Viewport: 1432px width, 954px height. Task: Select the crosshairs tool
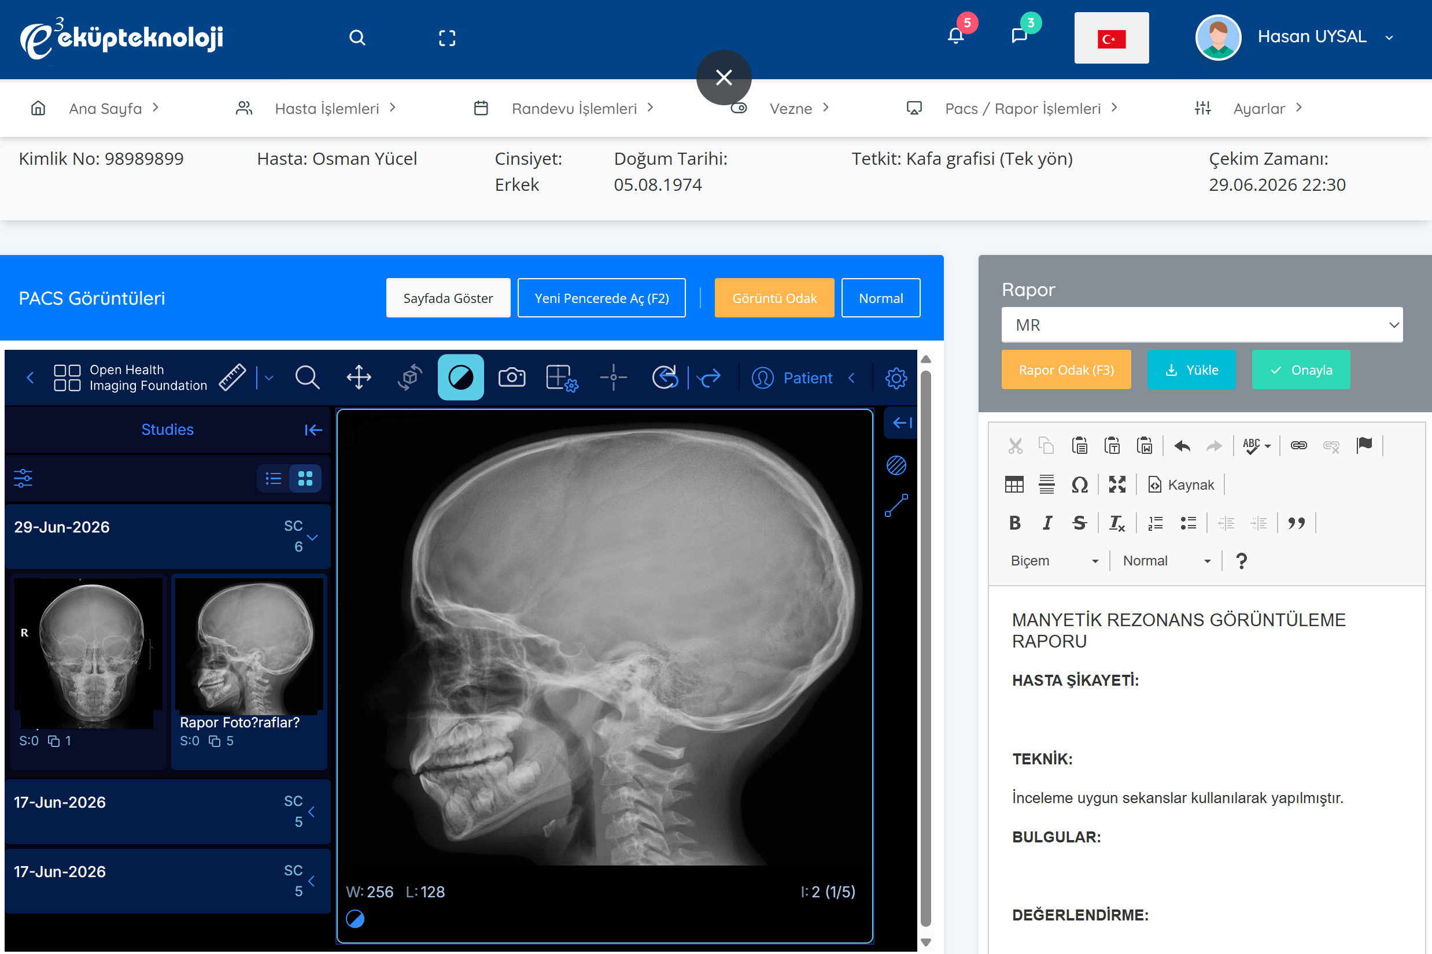click(x=614, y=378)
